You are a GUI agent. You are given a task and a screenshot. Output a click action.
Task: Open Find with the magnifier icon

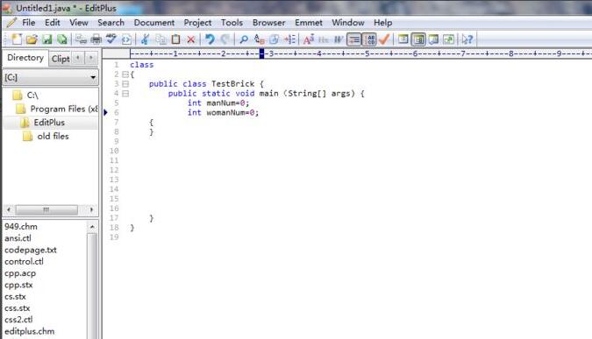(x=244, y=39)
